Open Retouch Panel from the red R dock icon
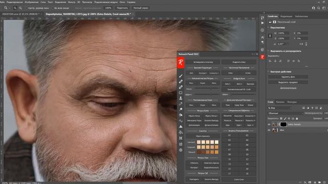Screen dimensions: 328x184 (x=262, y=57)
